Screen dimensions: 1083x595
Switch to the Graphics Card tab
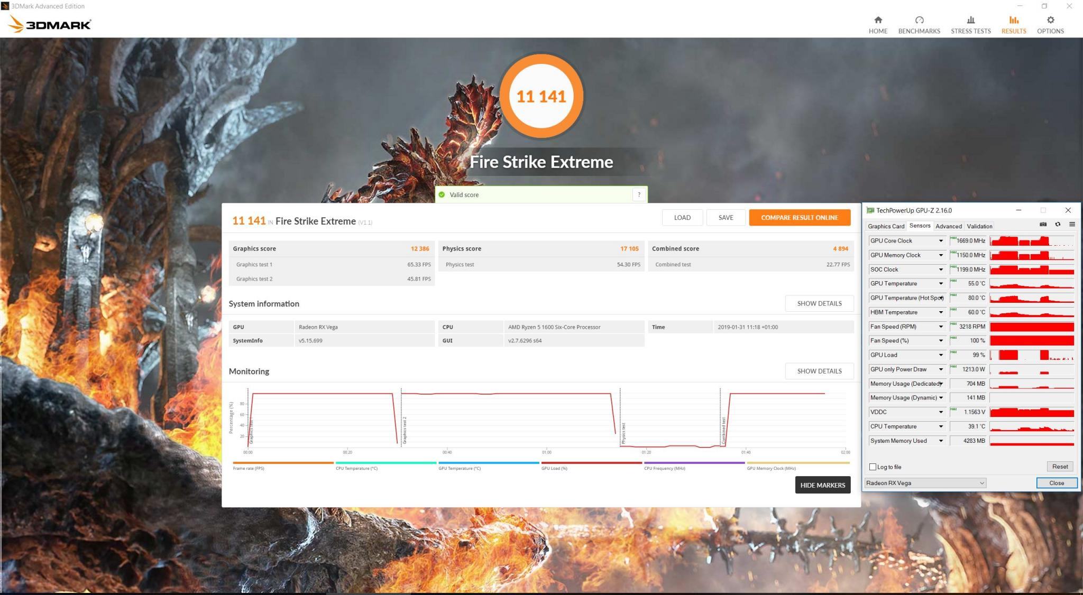click(x=886, y=226)
